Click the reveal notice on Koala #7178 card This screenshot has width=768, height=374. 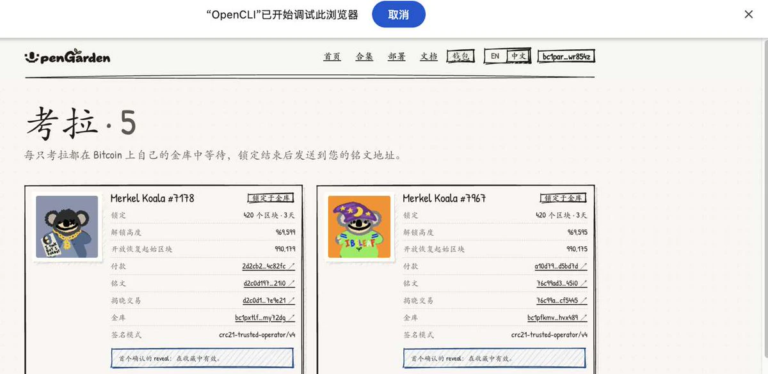coord(202,358)
